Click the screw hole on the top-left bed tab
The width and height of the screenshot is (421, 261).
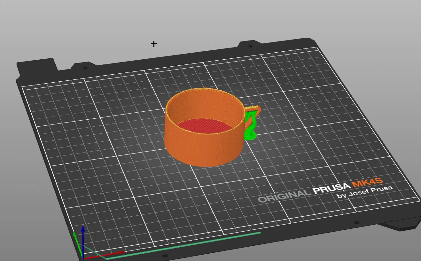pyautogui.click(x=85, y=68)
